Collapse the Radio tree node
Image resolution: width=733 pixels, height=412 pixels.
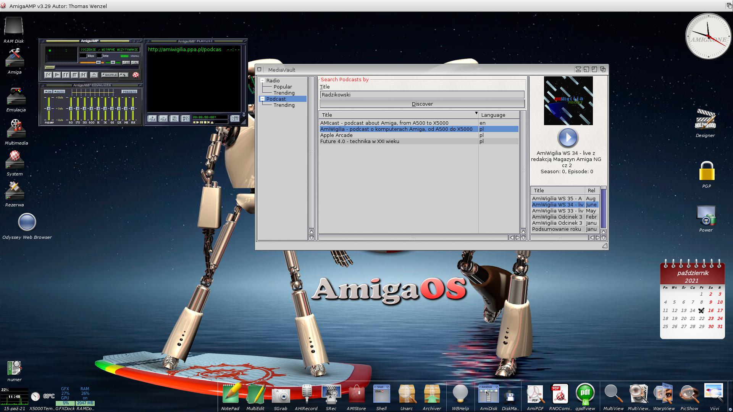[263, 80]
